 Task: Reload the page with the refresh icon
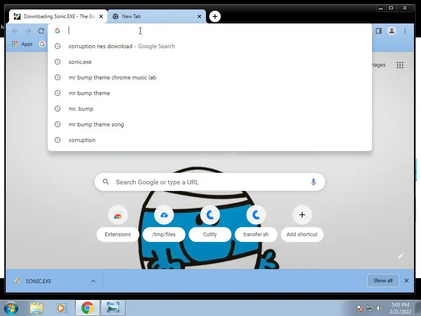(x=41, y=31)
